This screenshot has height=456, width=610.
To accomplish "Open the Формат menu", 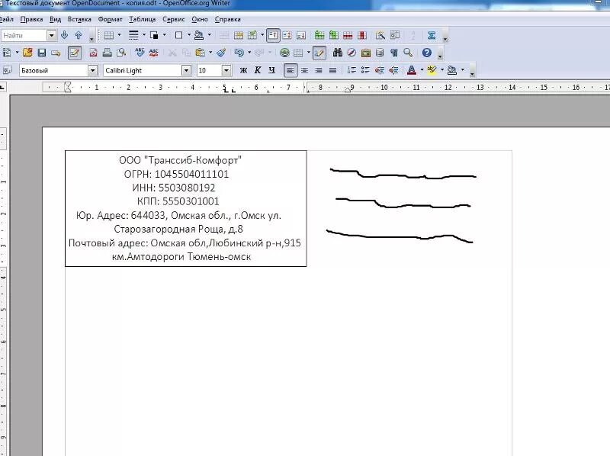I will pyautogui.click(x=110, y=19).
